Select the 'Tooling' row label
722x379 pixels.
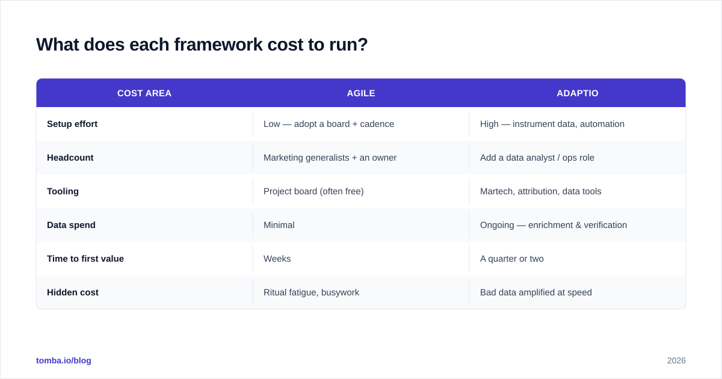(x=63, y=191)
